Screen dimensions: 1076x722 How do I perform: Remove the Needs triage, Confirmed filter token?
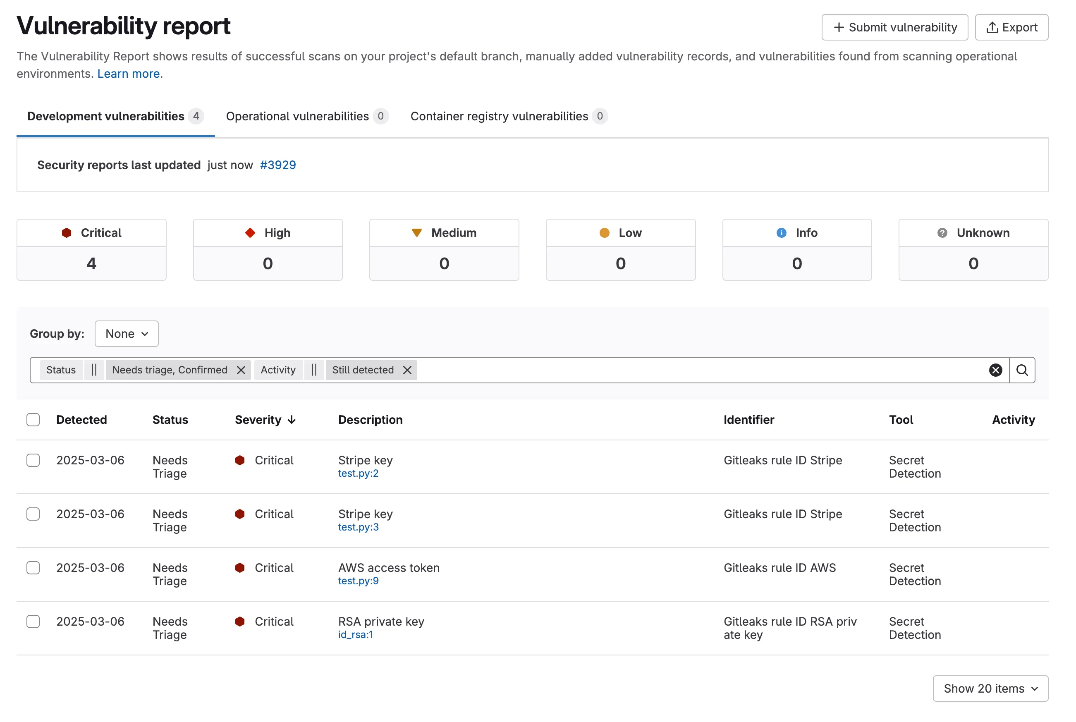coord(241,370)
